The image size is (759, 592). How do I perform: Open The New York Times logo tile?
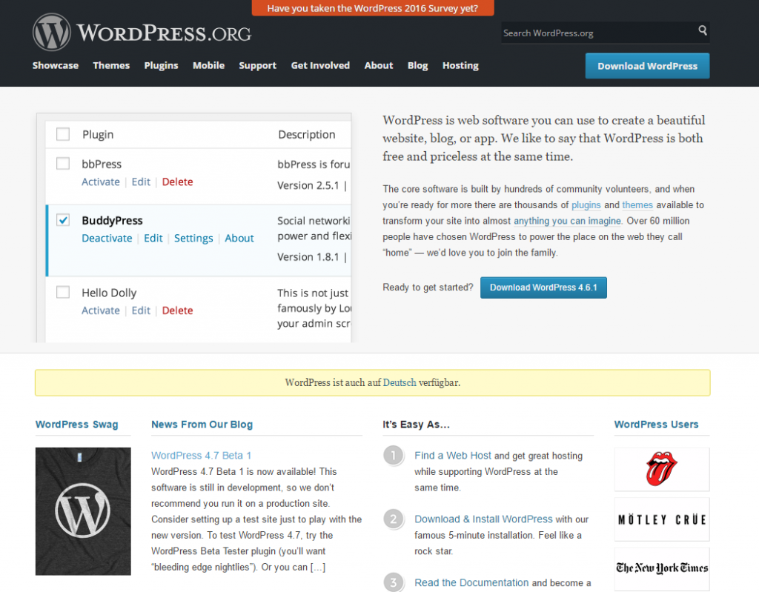(x=662, y=569)
